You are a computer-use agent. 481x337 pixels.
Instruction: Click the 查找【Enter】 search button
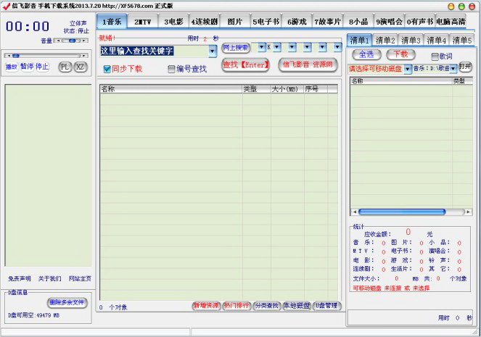pos(245,65)
